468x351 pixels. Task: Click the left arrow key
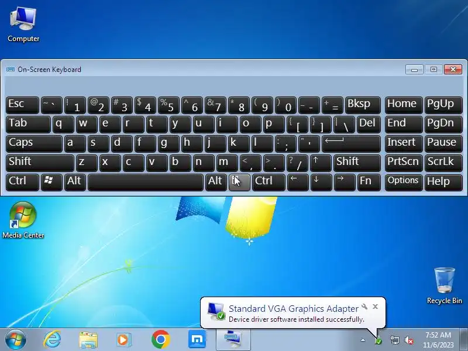point(298,183)
